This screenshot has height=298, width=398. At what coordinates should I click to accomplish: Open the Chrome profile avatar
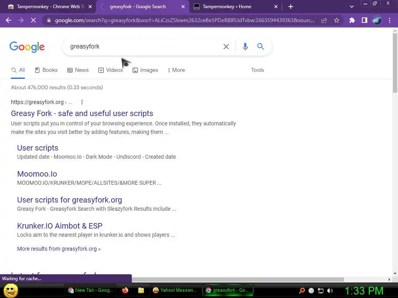tap(377, 20)
